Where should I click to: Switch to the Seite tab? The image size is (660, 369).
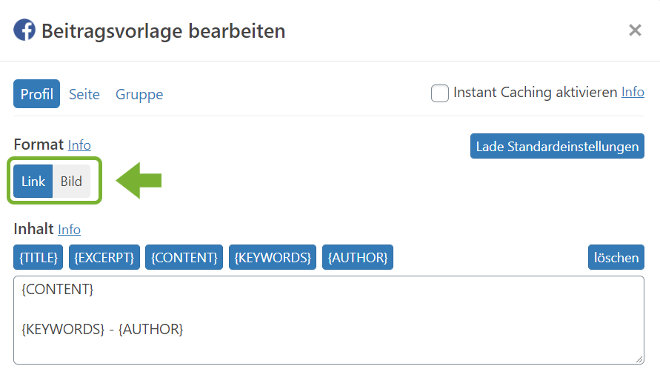click(x=84, y=94)
